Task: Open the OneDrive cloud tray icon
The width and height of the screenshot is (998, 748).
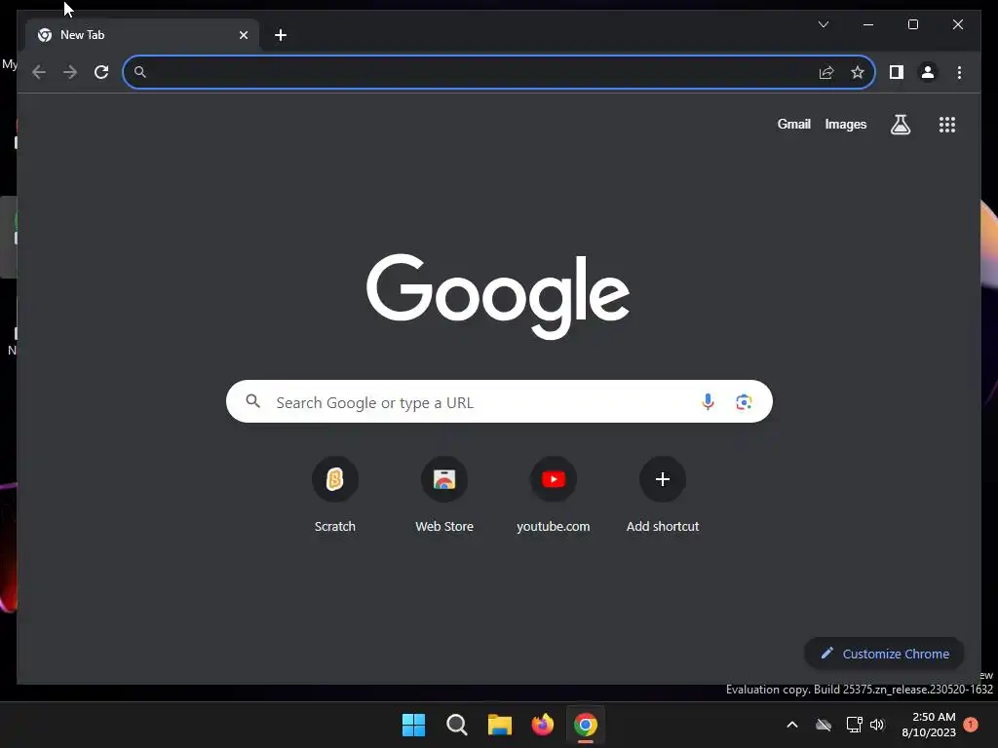Action: click(x=824, y=725)
